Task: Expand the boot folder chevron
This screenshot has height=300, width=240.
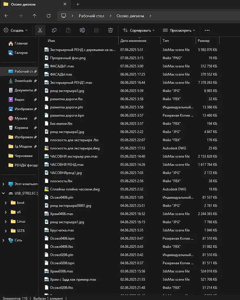Action: tap(6, 203)
